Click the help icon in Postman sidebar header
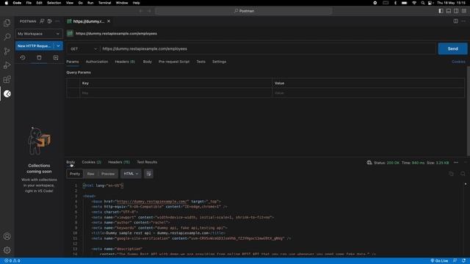The width and height of the screenshot is (470, 264). (x=49, y=21)
